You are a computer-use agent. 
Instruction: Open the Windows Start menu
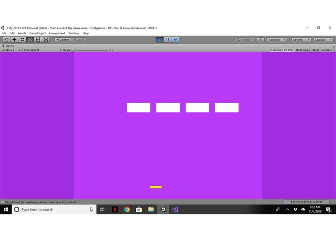point(6,209)
